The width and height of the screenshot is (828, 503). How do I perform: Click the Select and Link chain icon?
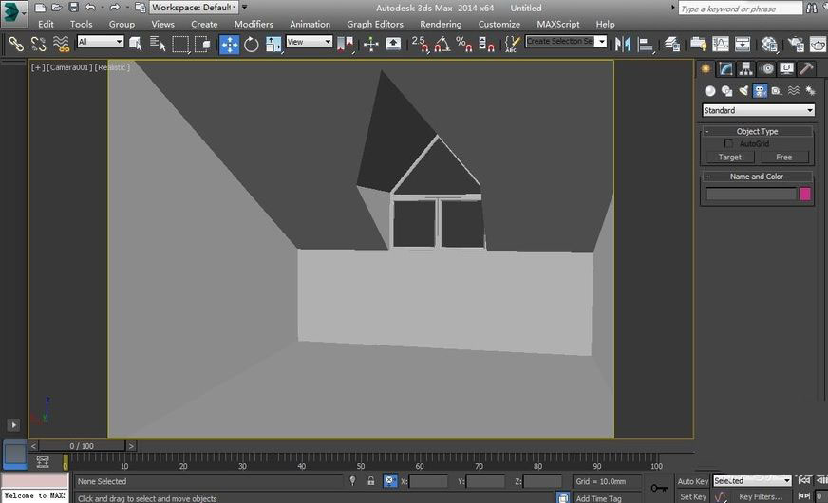tap(15, 44)
